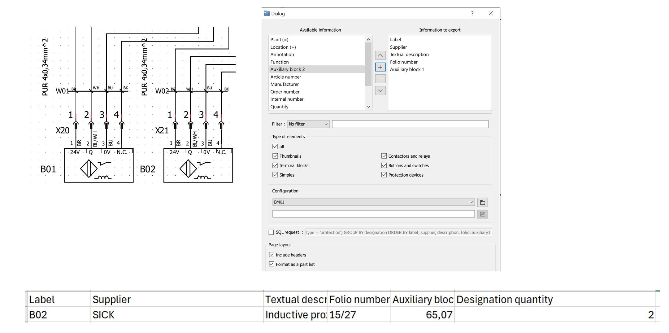Viewport: 669px width, 333px height.
Task: Toggle the Format as a part list option
Action: 272,264
